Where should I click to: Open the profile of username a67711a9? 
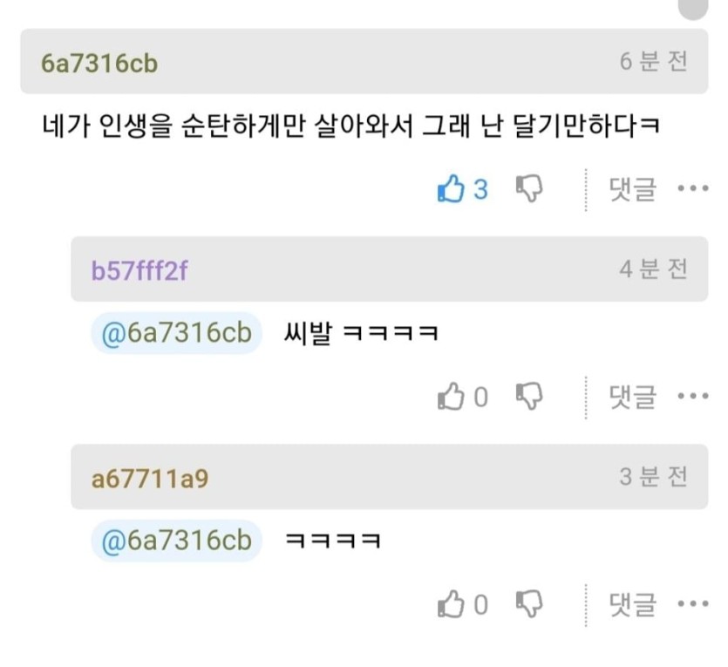click(150, 478)
